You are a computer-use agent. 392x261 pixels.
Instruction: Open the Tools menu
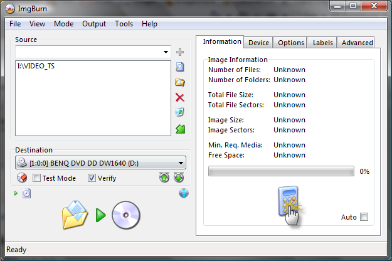tap(124, 24)
